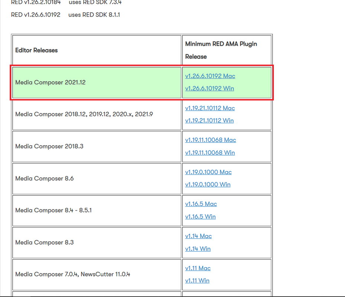The height and width of the screenshot is (297, 345).
Task: Click Media Composer 7.0.4, NewsCutter 11.0.4 text
Action: 73,274
